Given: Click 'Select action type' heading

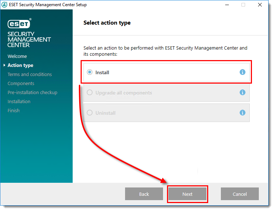Looking at the screenshot, I should (107, 23).
